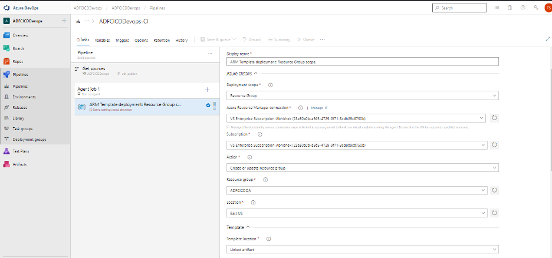Switch to the History tab
Image resolution: width=552 pixels, height=258 pixels.
(181, 40)
